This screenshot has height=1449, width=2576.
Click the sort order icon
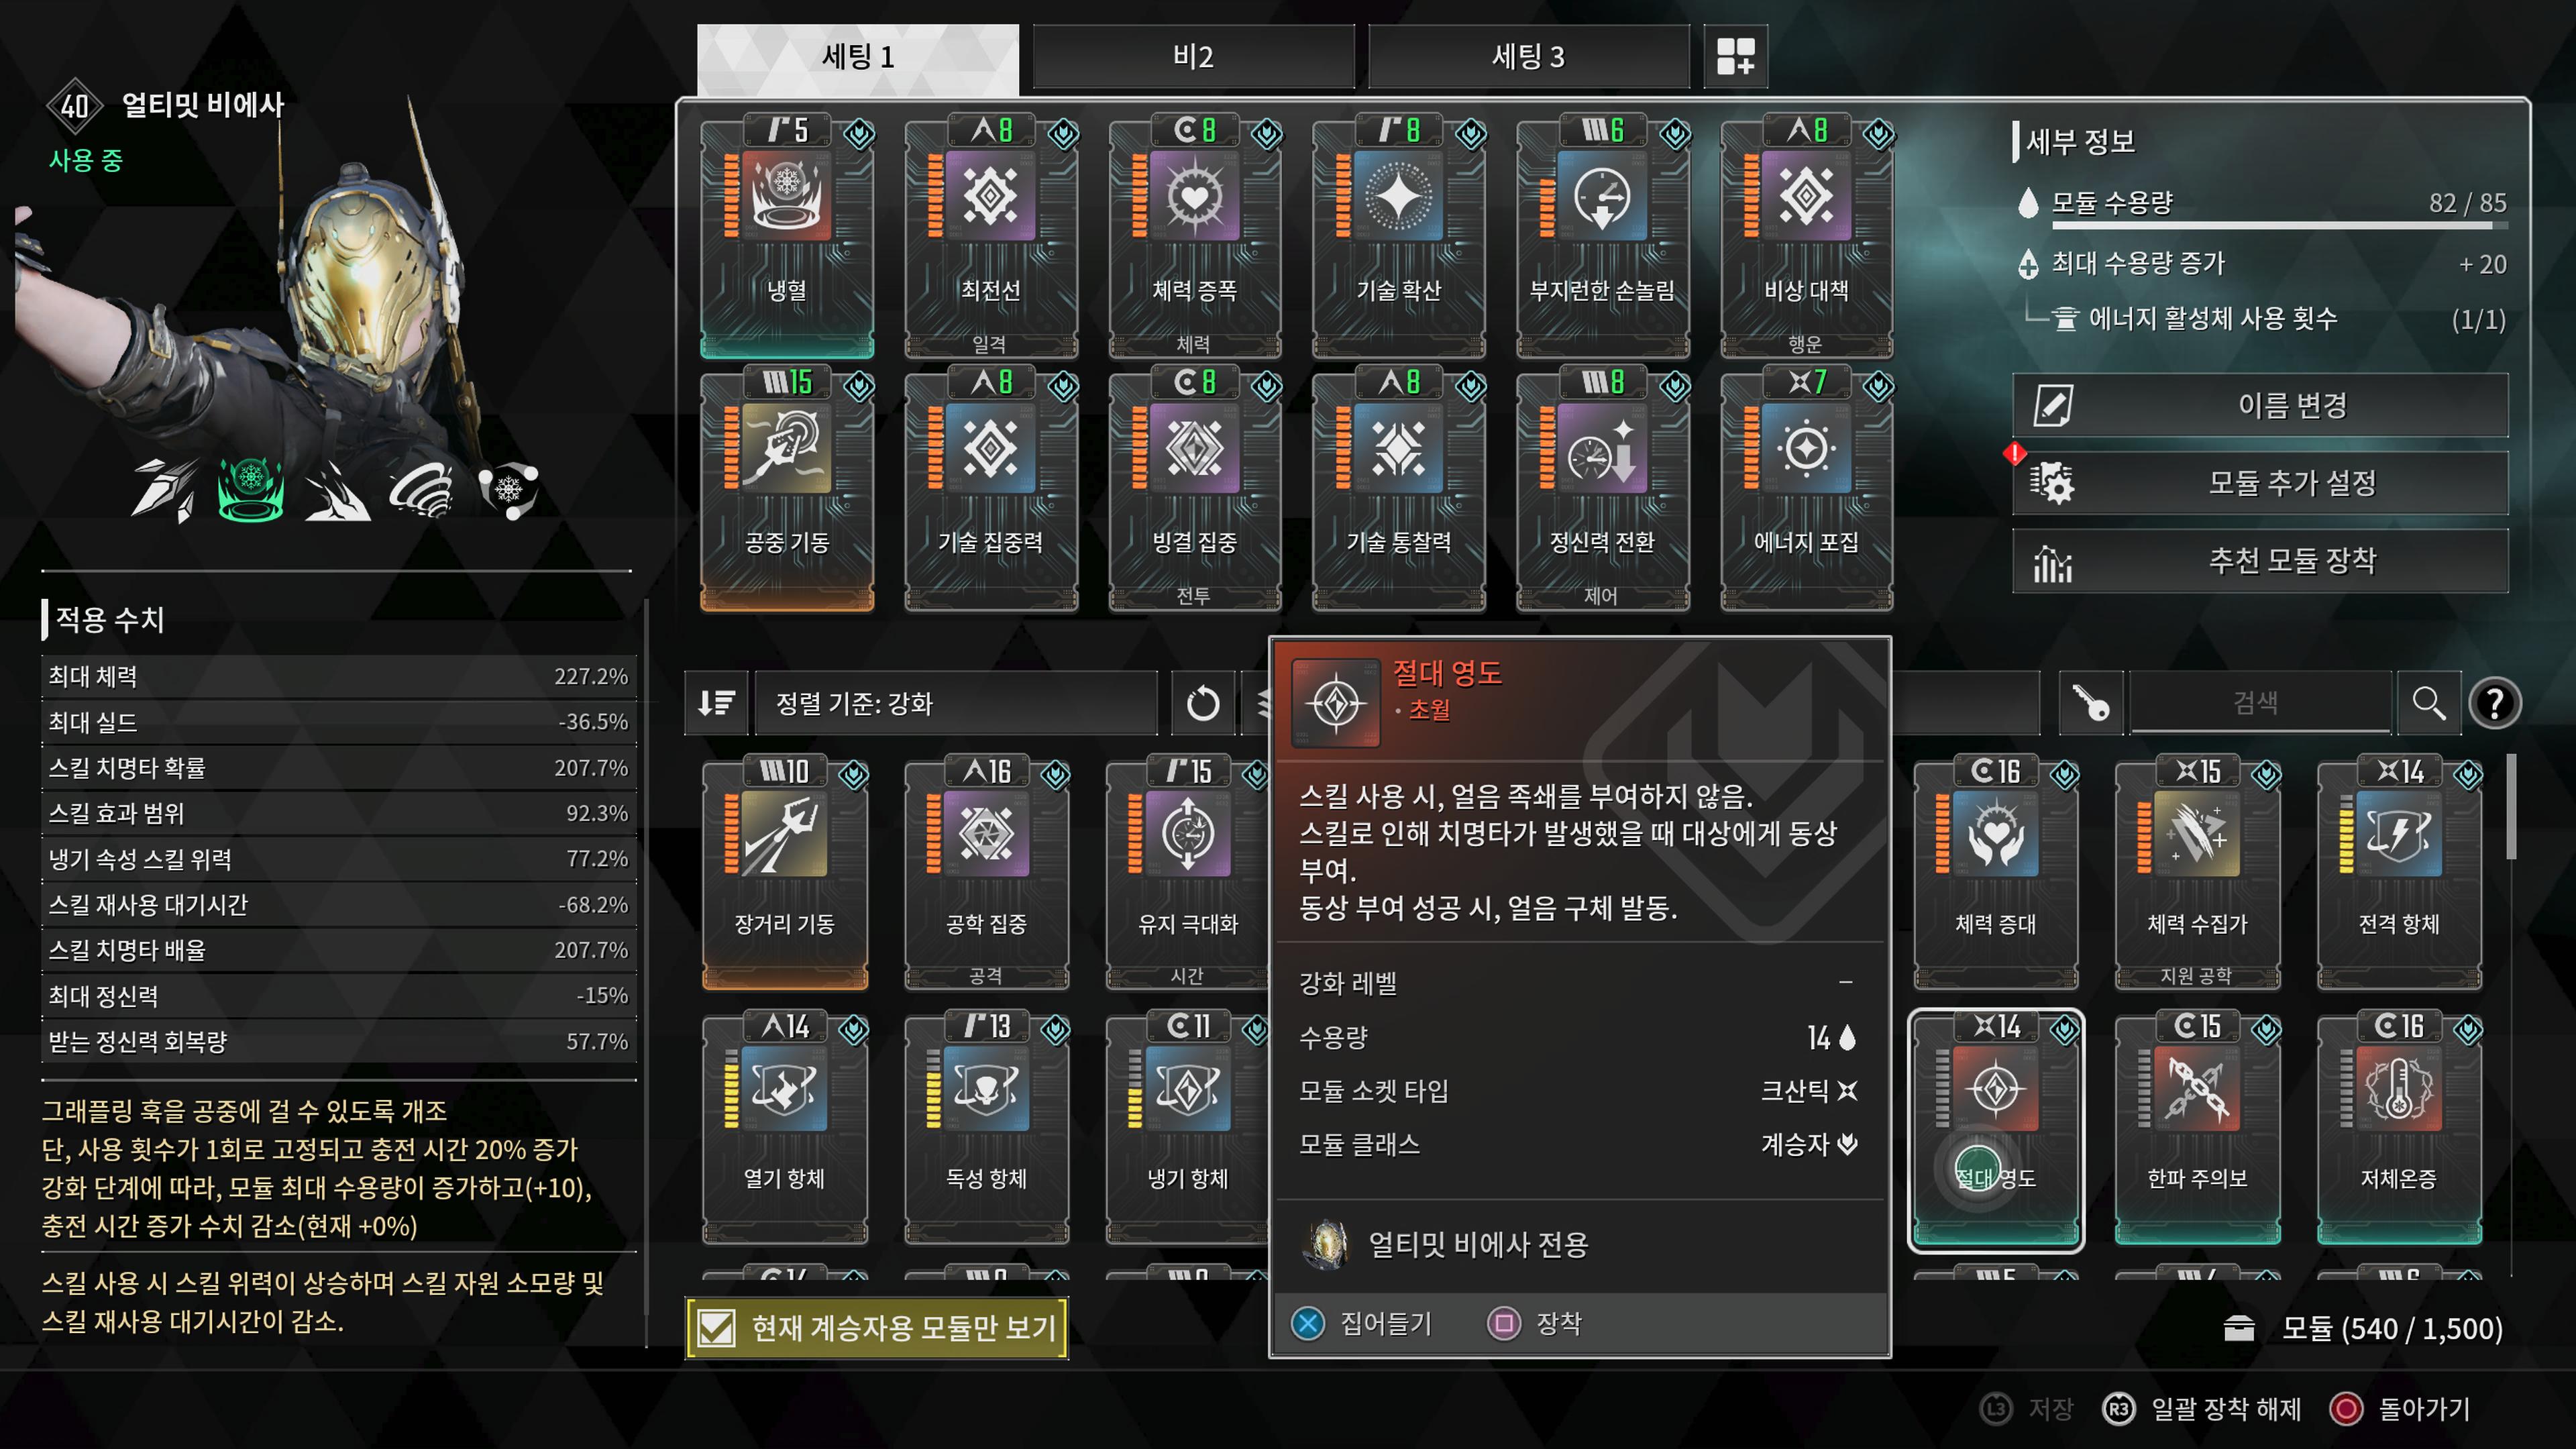coord(716,703)
